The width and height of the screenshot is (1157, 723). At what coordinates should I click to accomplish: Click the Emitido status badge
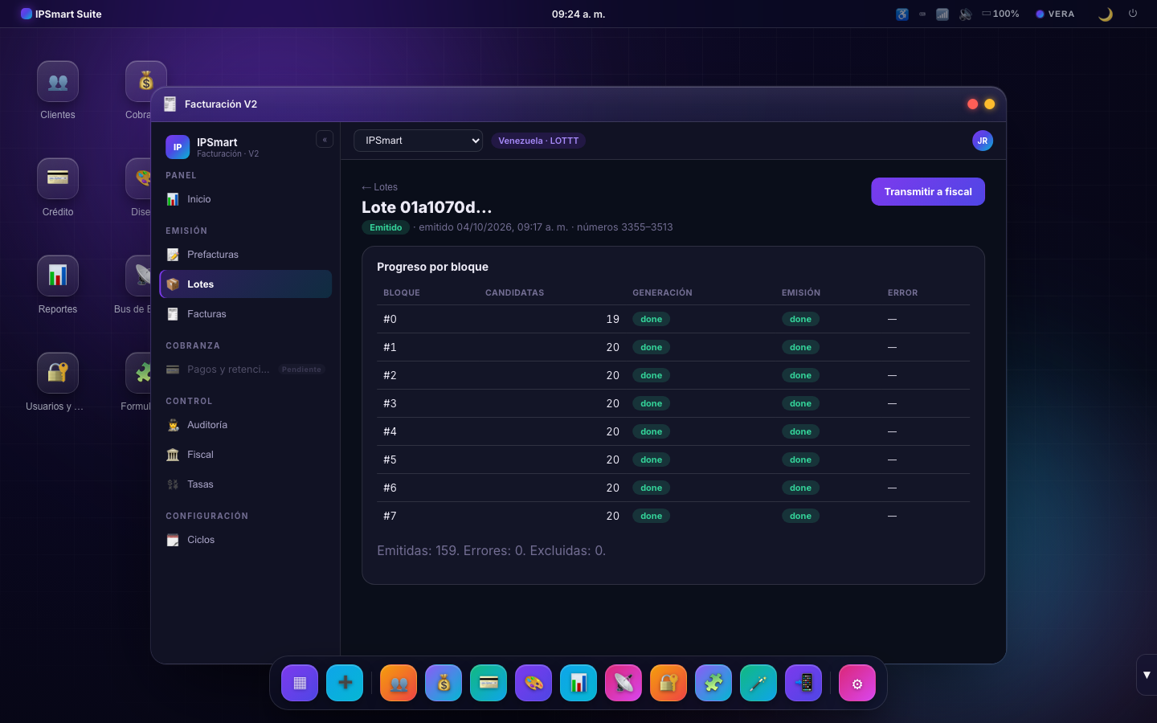coord(386,227)
